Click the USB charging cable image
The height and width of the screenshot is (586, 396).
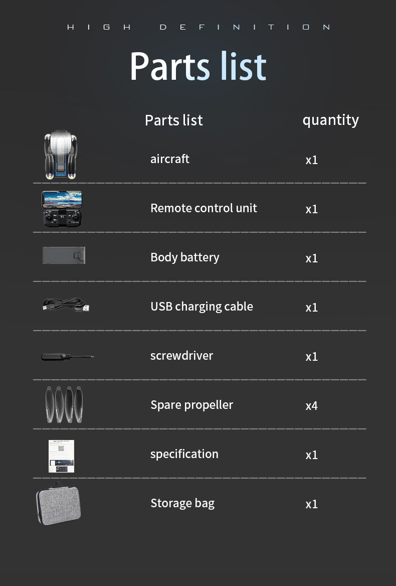pos(66,305)
